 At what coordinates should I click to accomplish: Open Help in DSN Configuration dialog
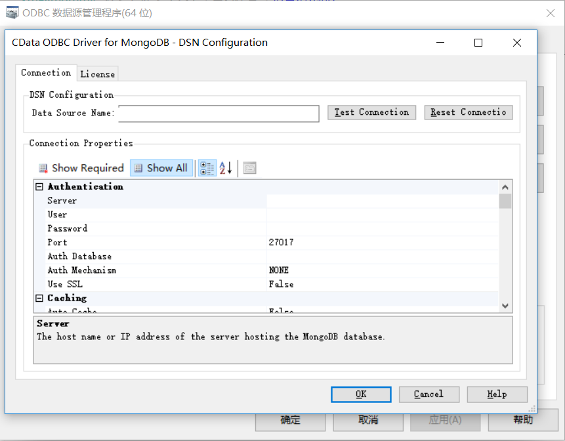click(497, 394)
